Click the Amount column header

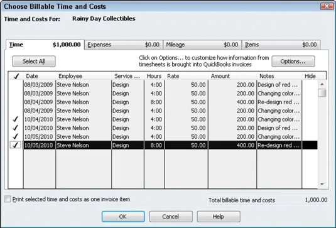(232, 76)
